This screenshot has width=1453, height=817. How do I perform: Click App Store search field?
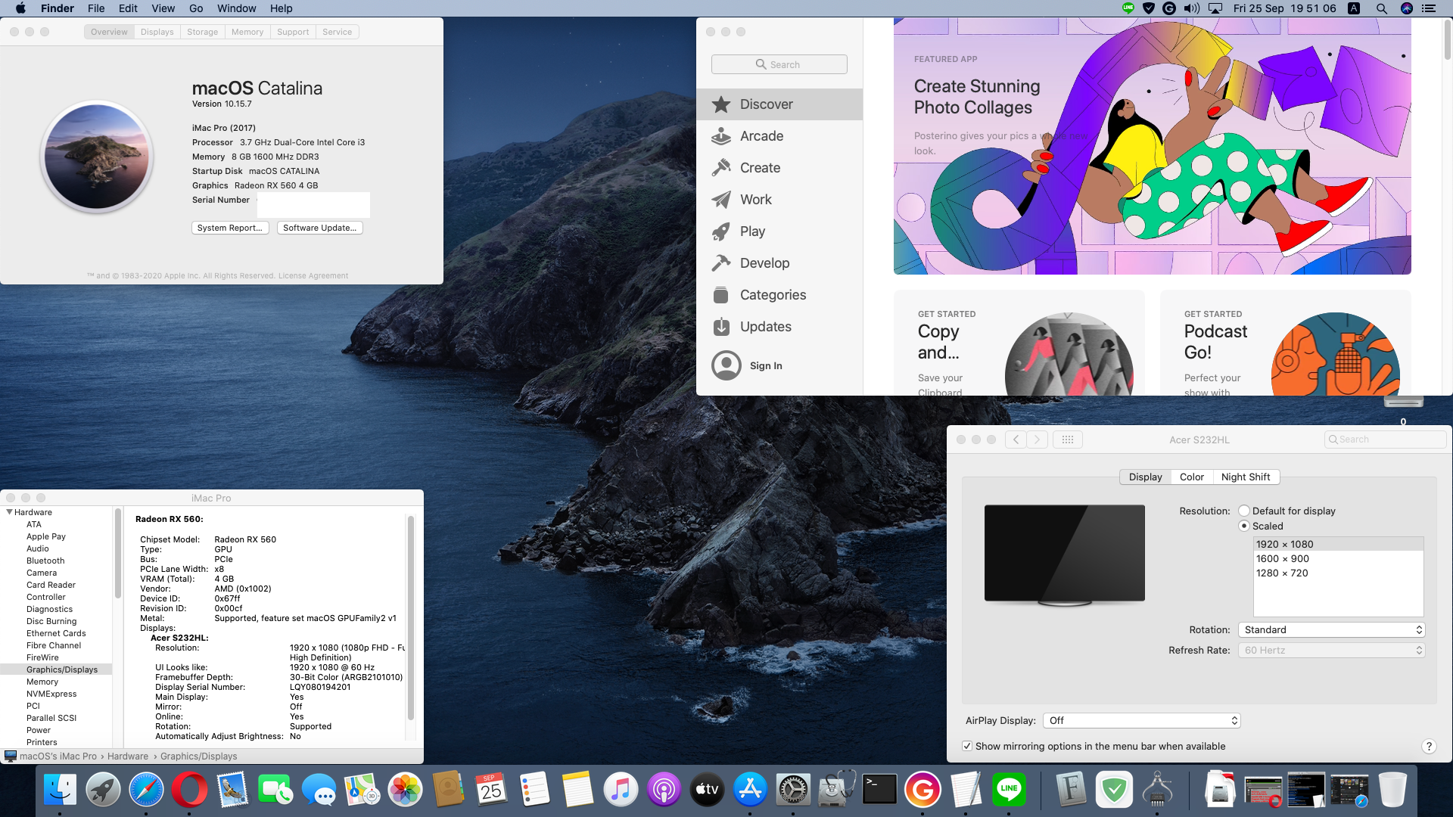click(779, 64)
